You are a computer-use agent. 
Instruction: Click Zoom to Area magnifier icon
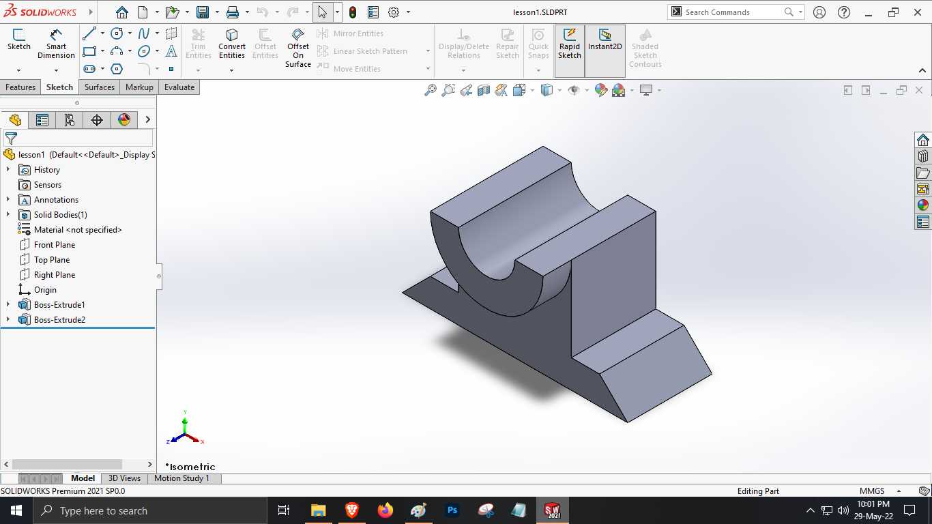[448, 90]
